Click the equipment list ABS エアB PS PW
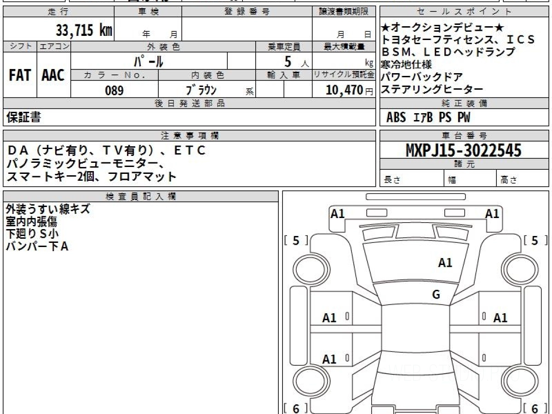 click(x=428, y=118)
